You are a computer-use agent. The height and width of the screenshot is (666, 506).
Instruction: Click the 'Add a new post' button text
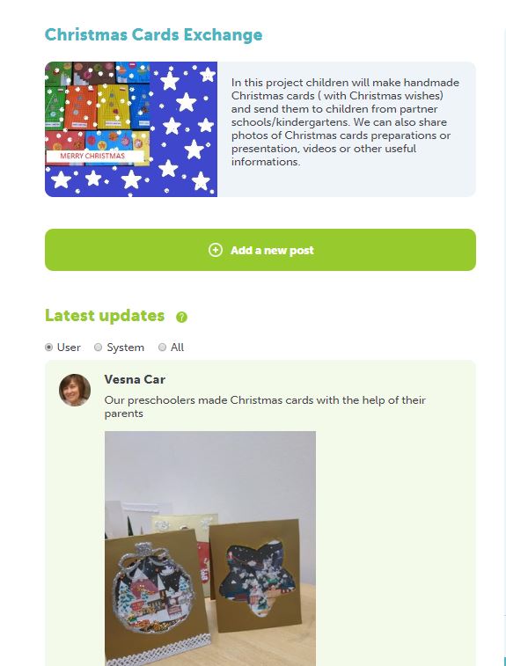coord(272,251)
